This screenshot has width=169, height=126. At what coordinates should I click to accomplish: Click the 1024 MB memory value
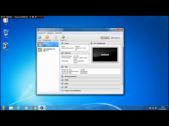(x=76, y=56)
